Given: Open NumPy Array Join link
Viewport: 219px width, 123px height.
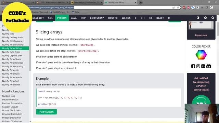Looking at the screenshot, I should click(x=11, y=70).
